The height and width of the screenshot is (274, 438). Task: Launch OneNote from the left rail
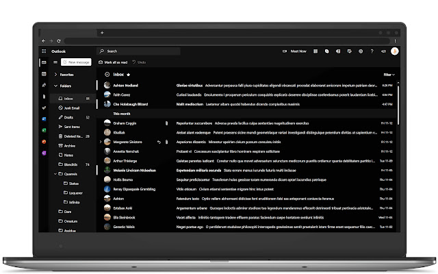click(x=44, y=153)
